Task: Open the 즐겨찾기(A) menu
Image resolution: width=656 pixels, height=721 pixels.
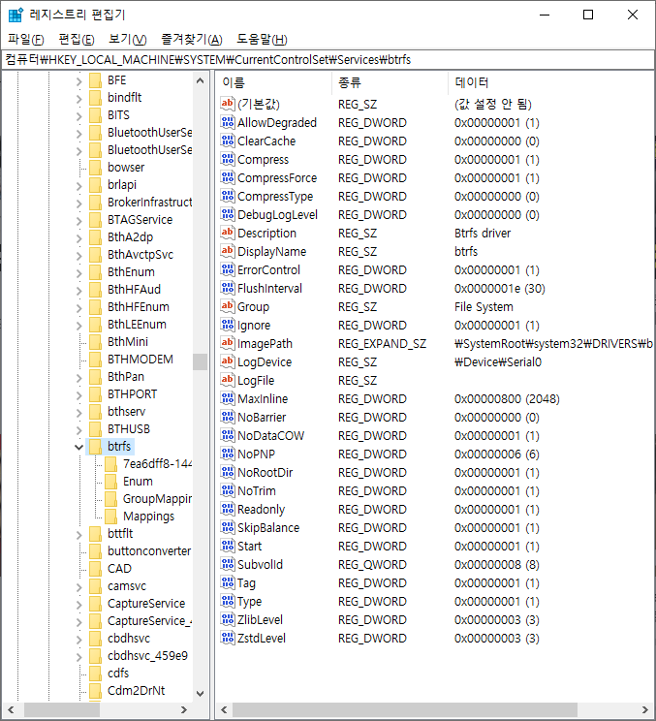Action: tap(192, 39)
